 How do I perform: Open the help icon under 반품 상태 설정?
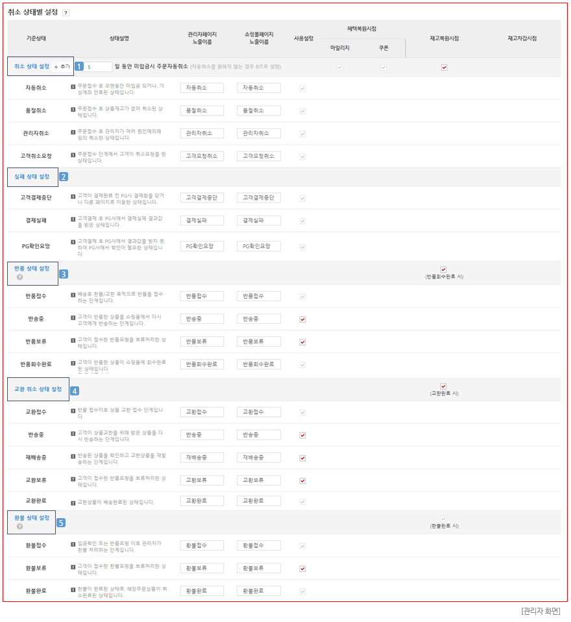pyautogui.click(x=20, y=277)
